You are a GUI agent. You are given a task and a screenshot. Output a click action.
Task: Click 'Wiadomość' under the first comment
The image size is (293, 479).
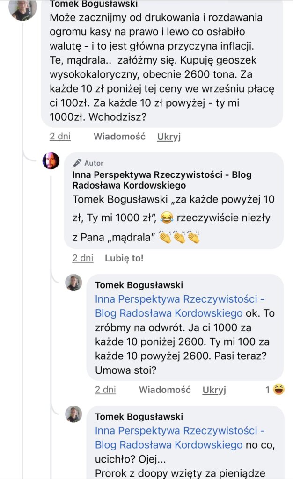[119, 137]
